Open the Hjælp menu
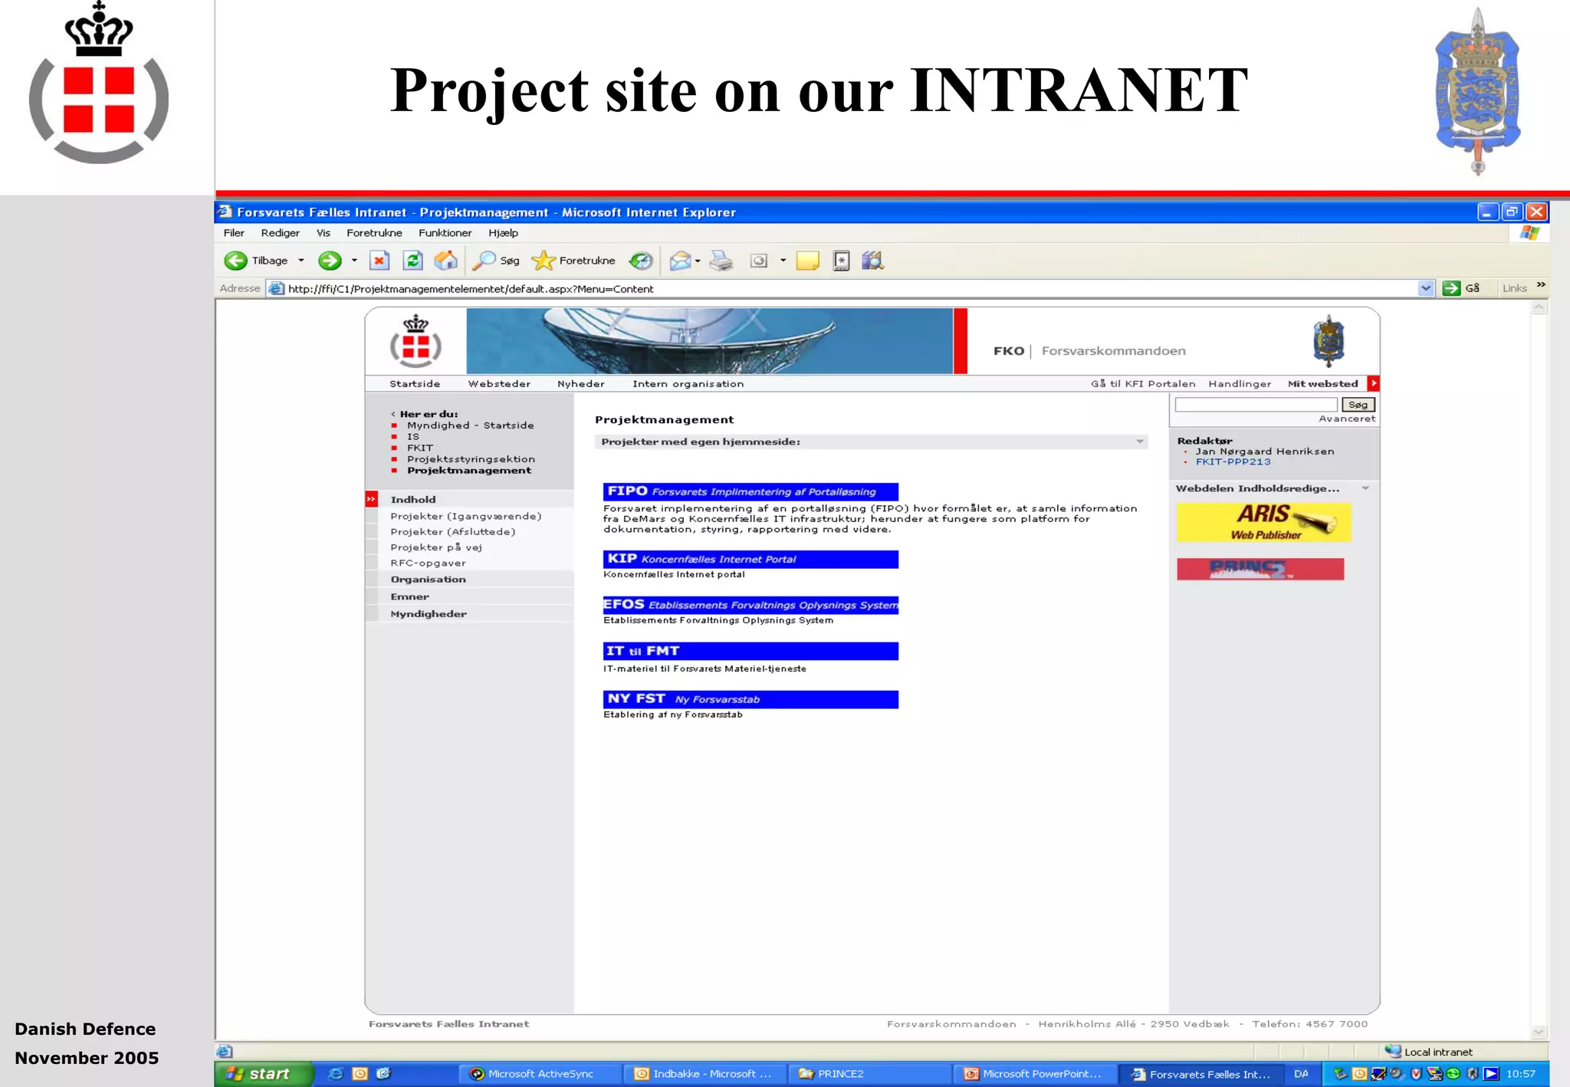Screen dimensions: 1570x1087 (503, 233)
